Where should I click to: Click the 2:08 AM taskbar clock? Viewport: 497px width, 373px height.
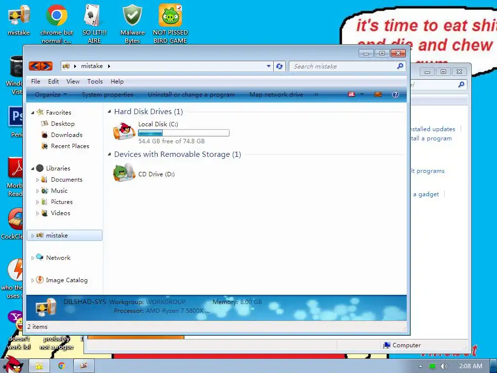click(x=471, y=366)
